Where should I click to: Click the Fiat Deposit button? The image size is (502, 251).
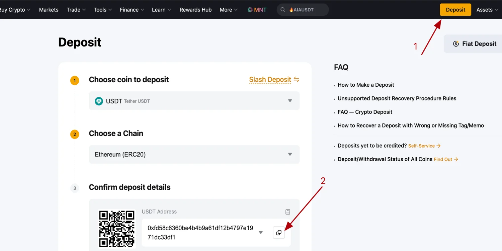tap(475, 44)
